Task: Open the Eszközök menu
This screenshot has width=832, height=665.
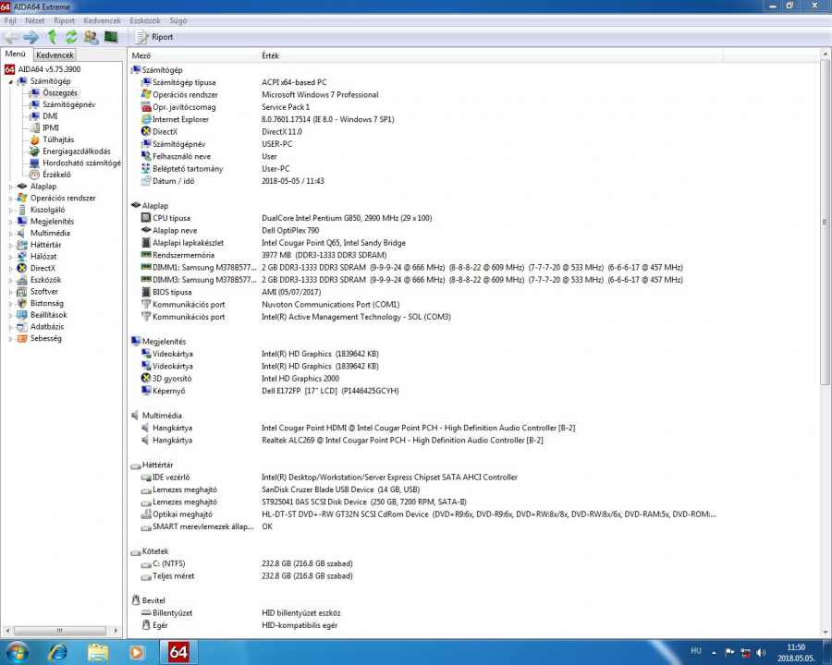Action: point(145,20)
